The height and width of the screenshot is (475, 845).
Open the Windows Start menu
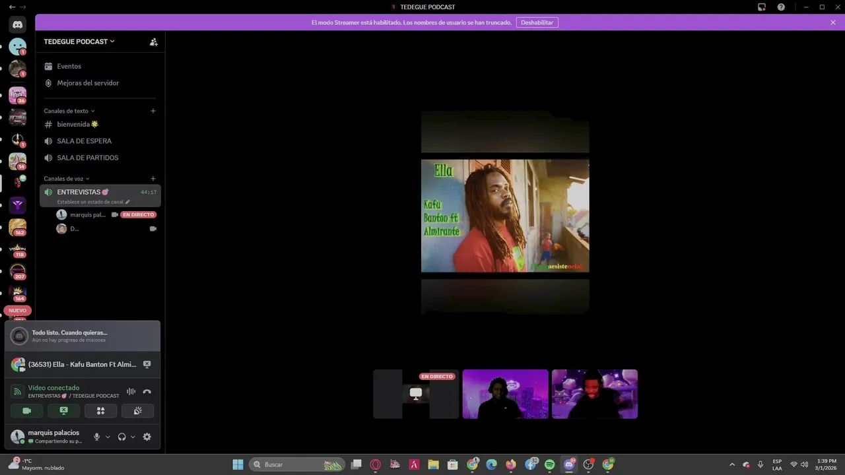coord(238,464)
